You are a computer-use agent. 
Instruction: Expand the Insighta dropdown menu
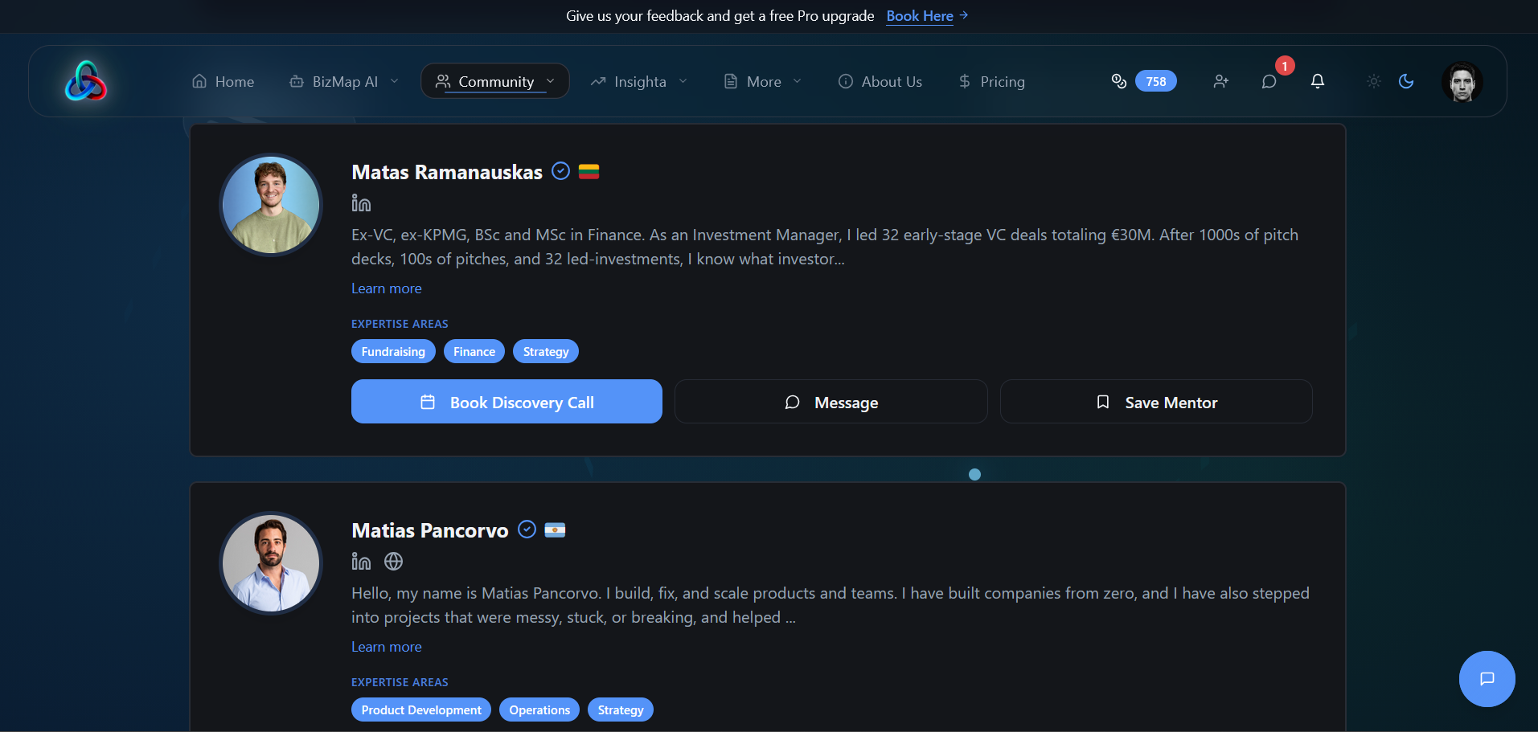(x=639, y=81)
